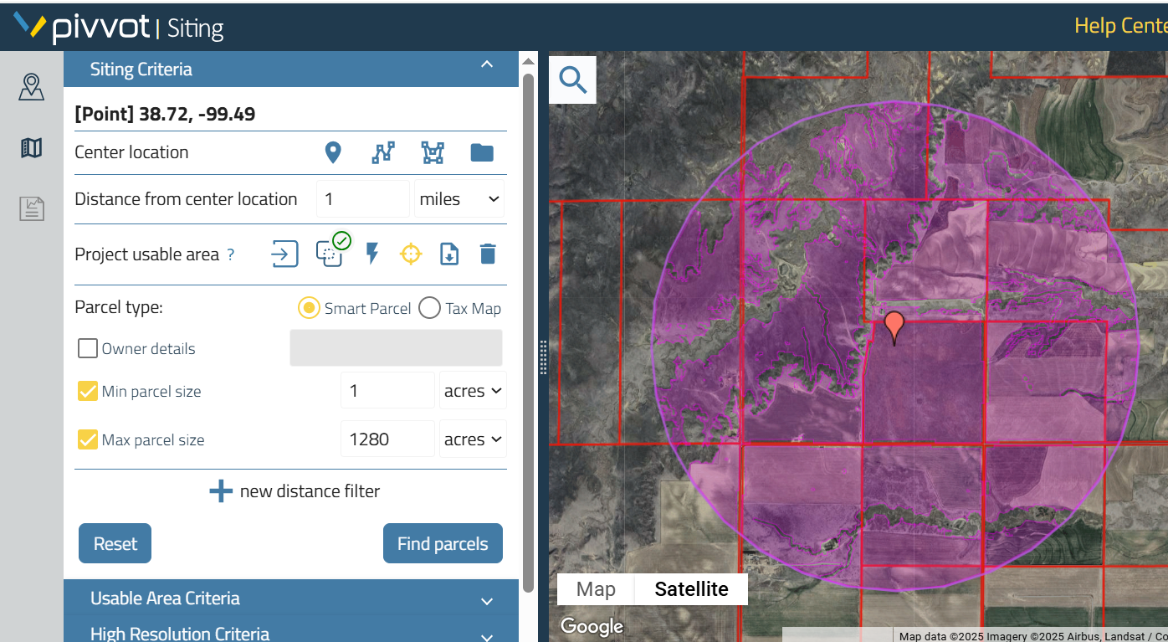Click the 'Center location' label
This screenshot has height=642, width=1168.
(x=131, y=152)
